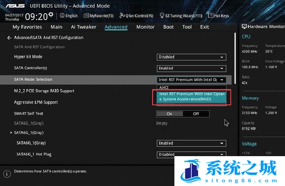Open the Hot Keys help
Screen dimensions: 285x186
pos(218,16)
